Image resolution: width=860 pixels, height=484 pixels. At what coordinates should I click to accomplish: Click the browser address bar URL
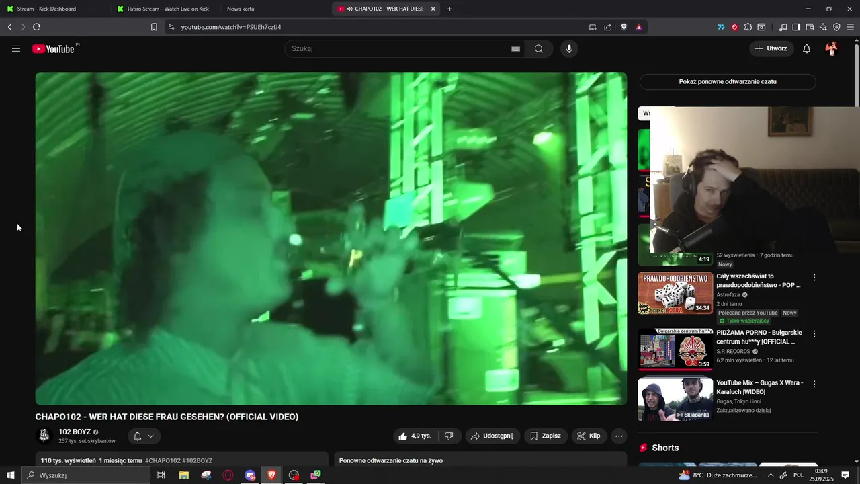(x=231, y=27)
